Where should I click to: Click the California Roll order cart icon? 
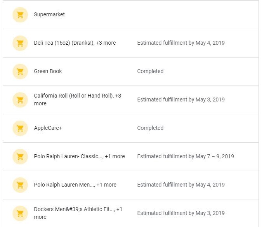click(x=20, y=100)
